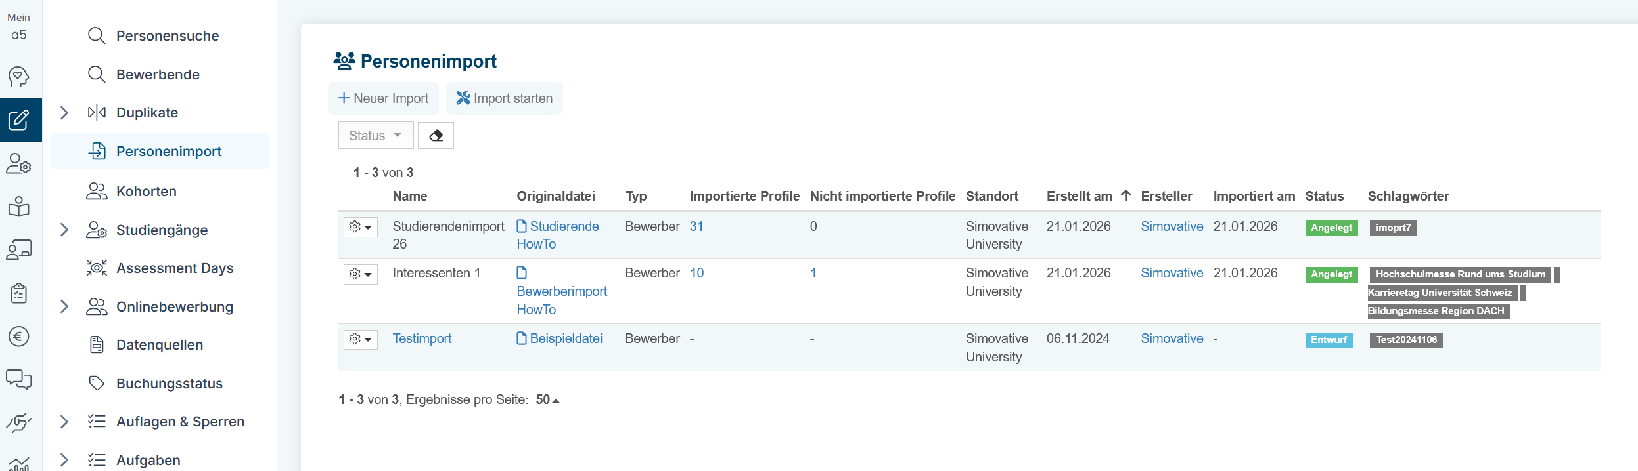
Task: Expand the Duplikate submenu chevron
Action: click(x=64, y=113)
